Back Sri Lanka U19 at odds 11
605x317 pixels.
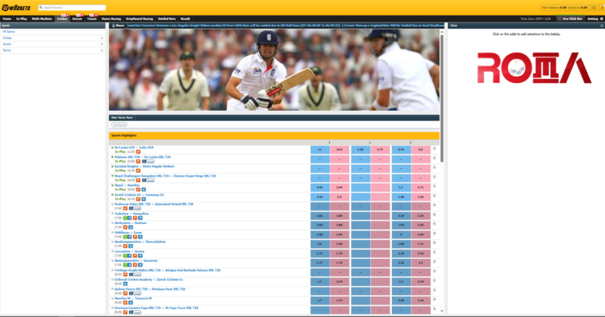coord(320,149)
